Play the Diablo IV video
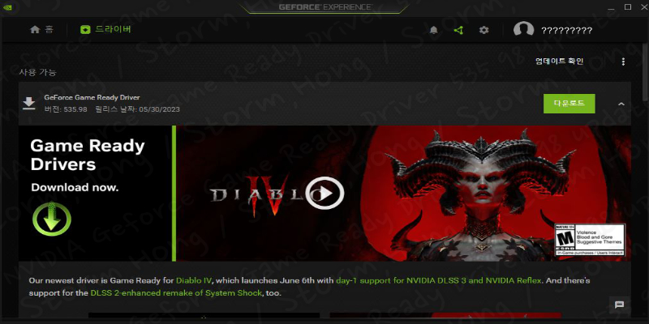The height and width of the screenshot is (324, 649). 325,193
